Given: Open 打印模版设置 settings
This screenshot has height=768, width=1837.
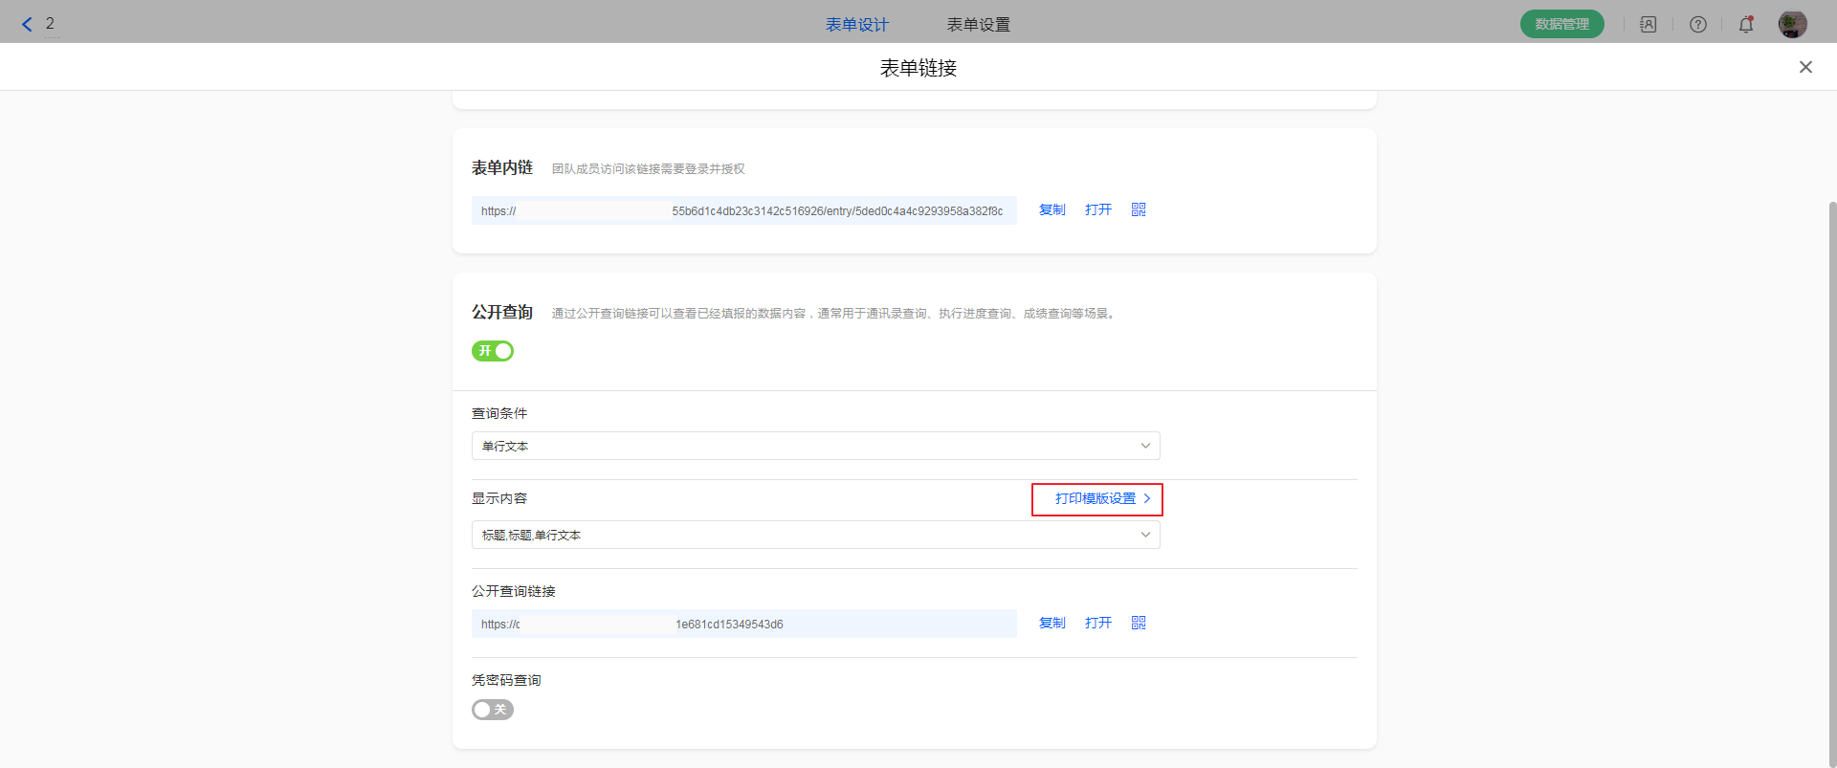Looking at the screenshot, I should pos(1096,499).
